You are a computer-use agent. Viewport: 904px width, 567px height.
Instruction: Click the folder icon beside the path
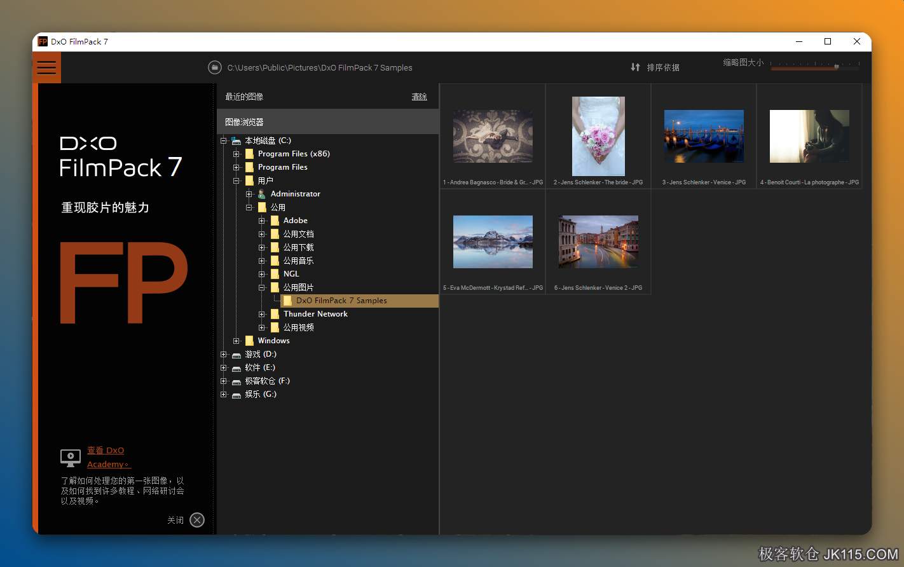click(215, 67)
